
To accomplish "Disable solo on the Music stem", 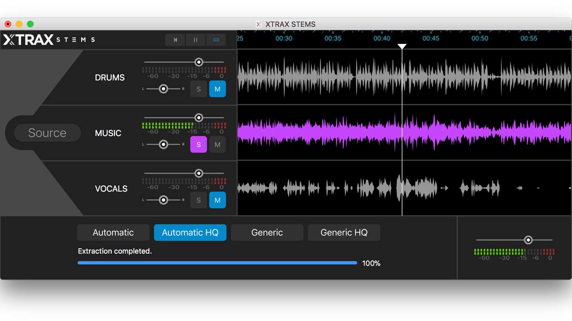I will 198,144.
